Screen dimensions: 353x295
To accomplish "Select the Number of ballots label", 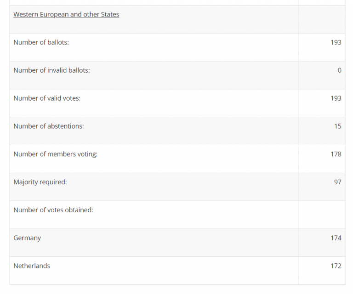I will (41, 42).
